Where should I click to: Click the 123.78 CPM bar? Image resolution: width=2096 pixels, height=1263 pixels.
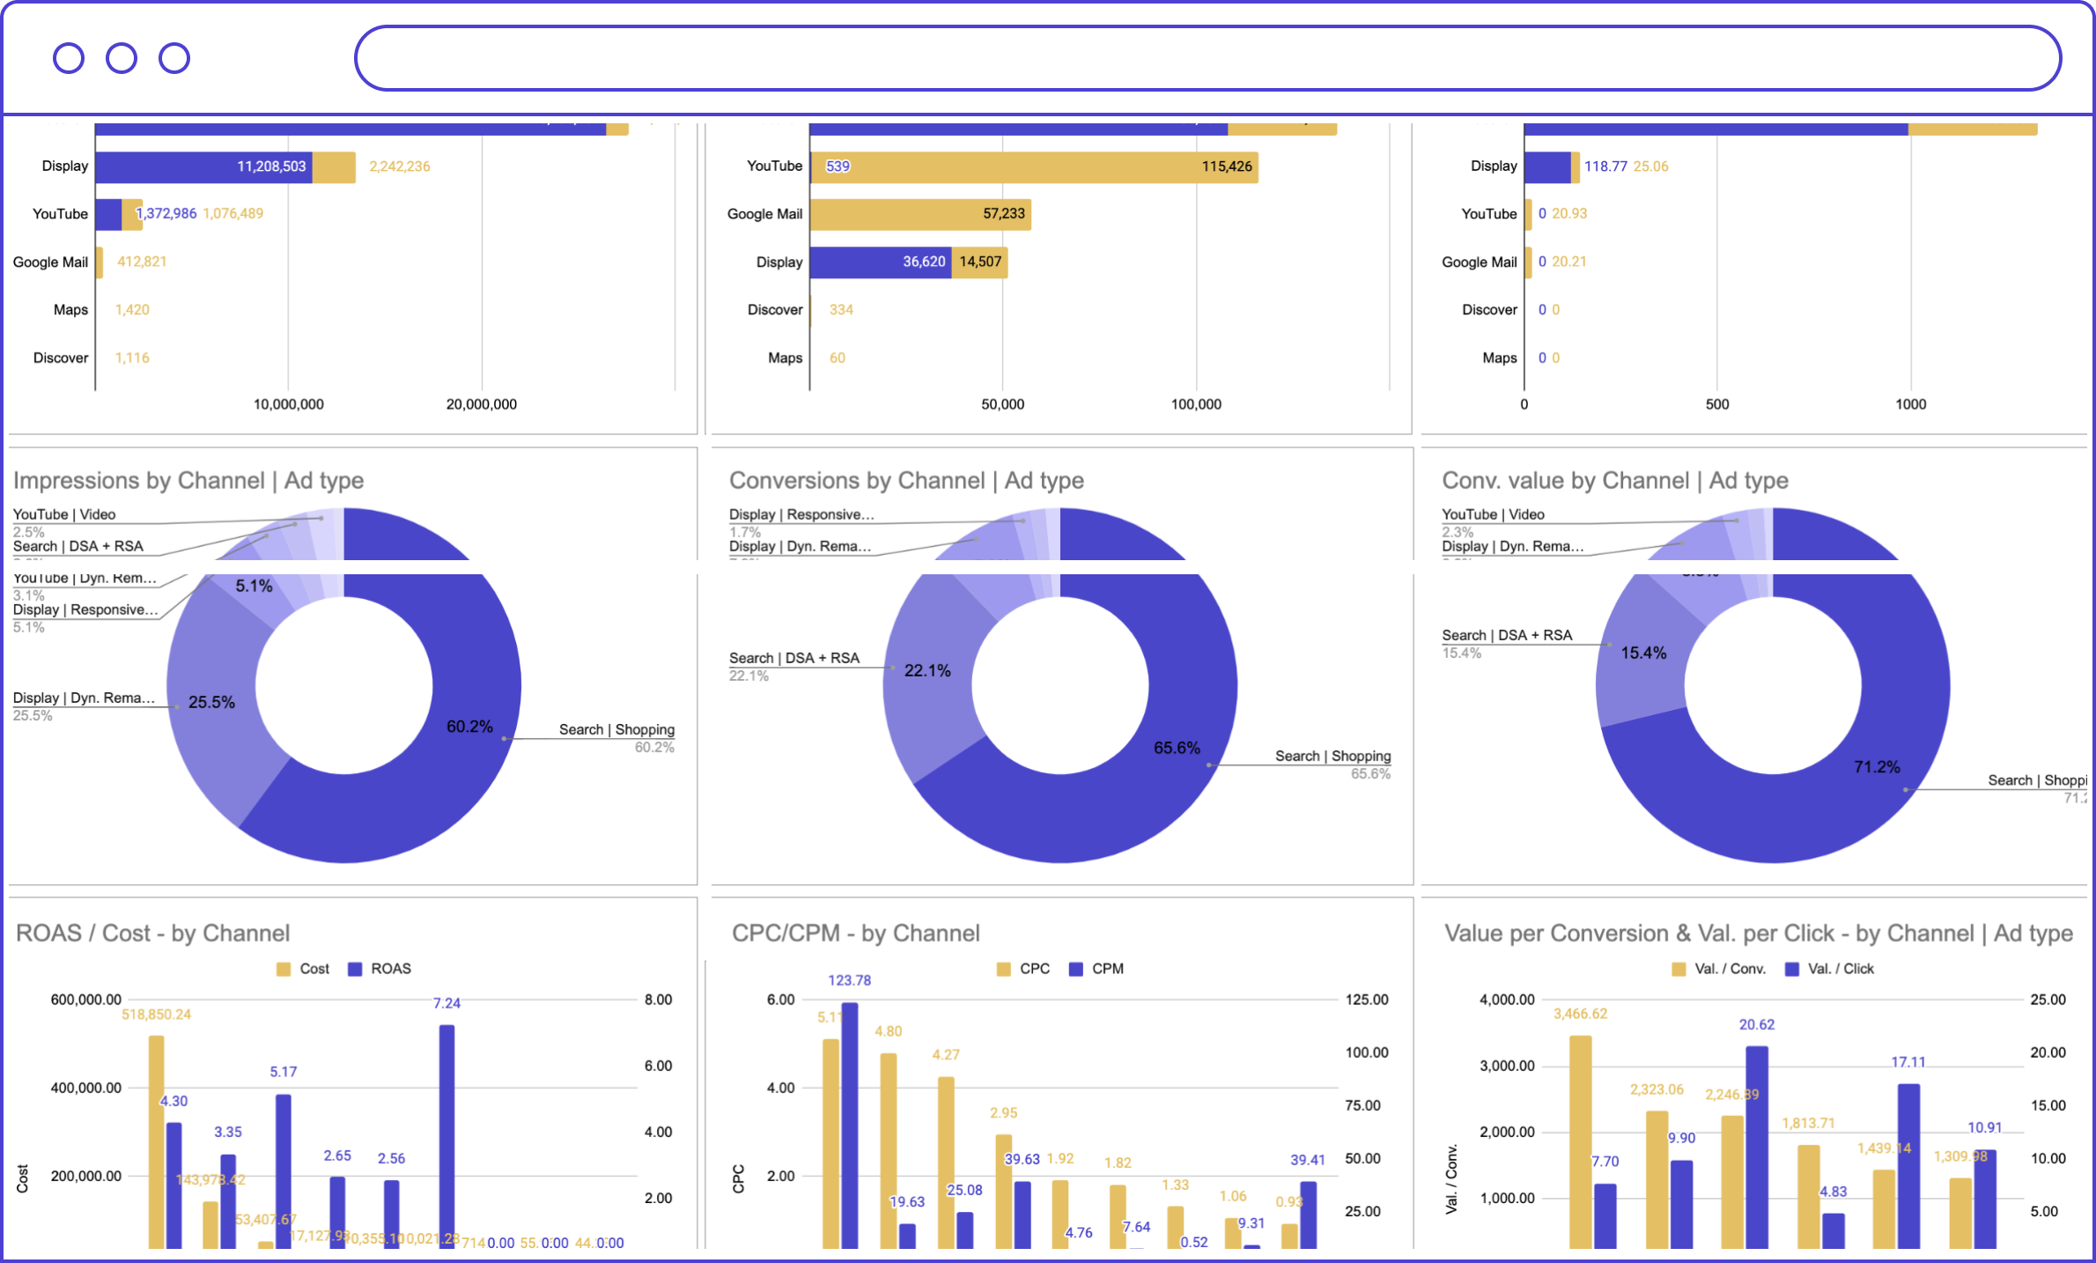pos(850,1127)
